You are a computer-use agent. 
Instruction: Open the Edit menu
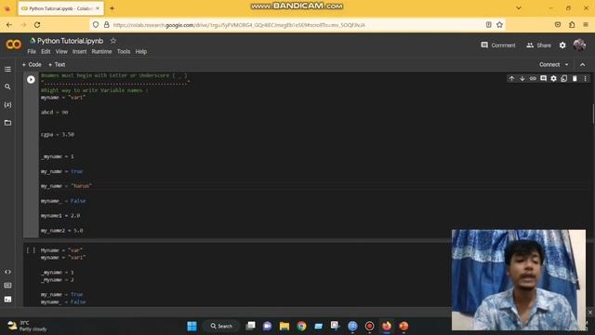click(x=46, y=52)
